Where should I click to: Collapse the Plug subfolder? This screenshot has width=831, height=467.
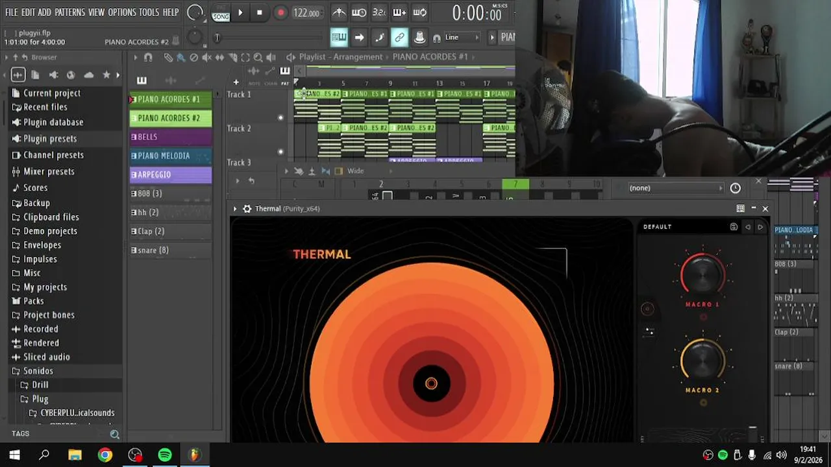34,399
